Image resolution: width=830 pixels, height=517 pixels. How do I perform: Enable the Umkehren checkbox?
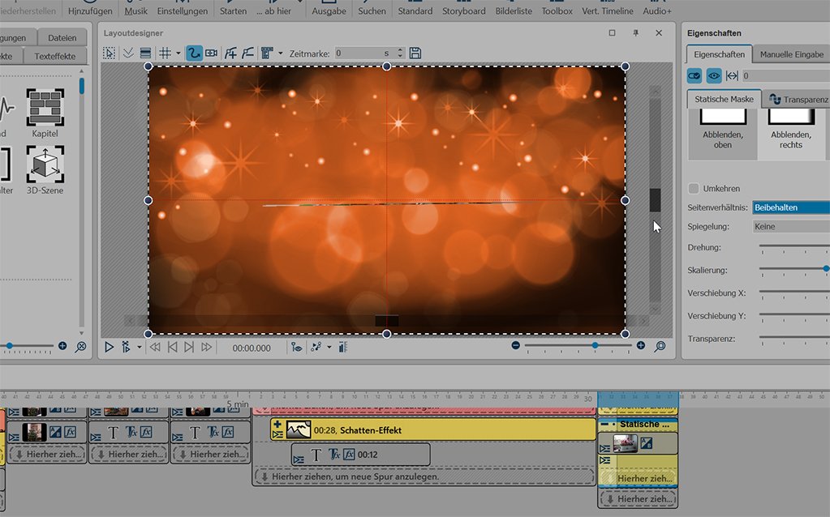[694, 189]
